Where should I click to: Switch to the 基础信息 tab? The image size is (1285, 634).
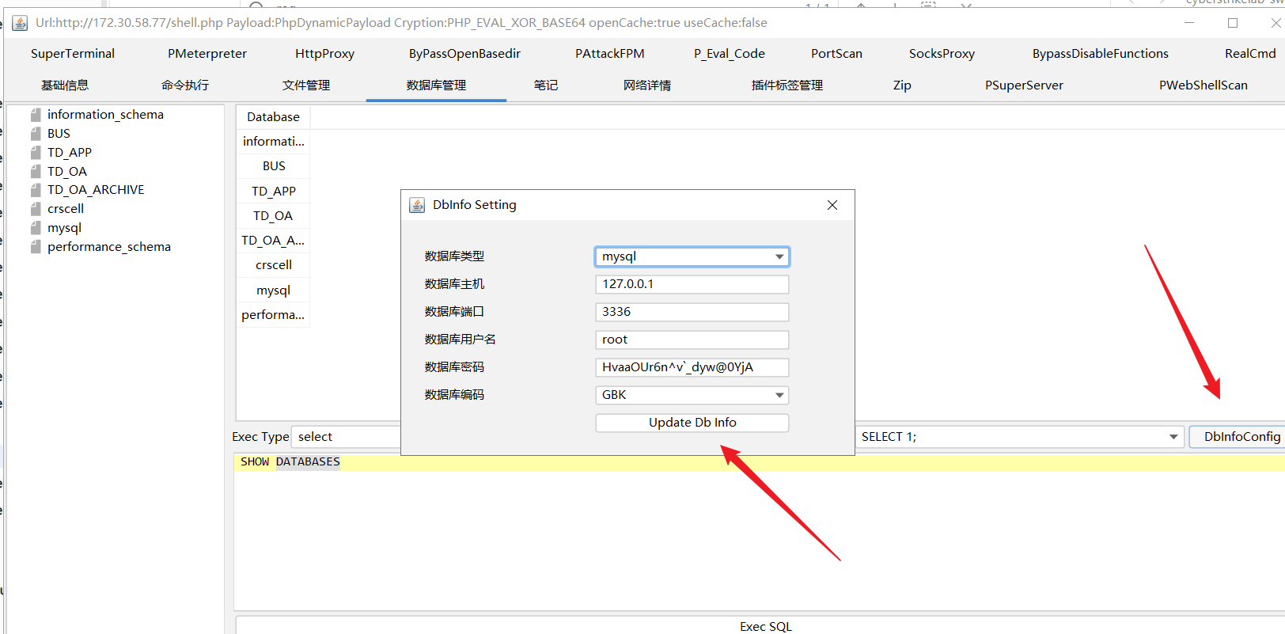click(65, 85)
